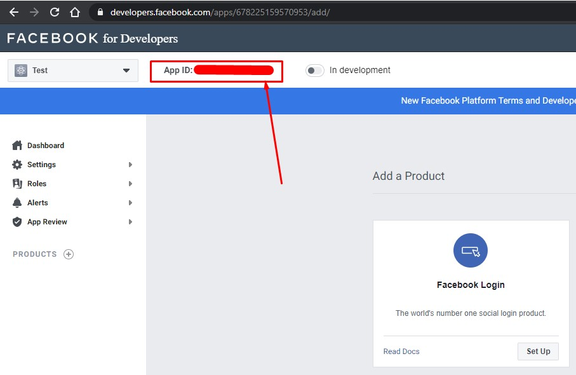Expand the Settings submenu arrow
This screenshot has width=576, height=375.
tap(130, 165)
